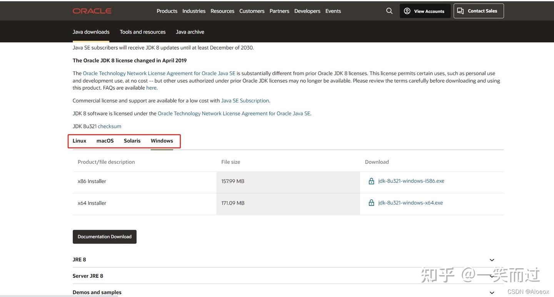Image resolution: width=554 pixels, height=297 pixels.
Task: Switch to the Linux tab
Action: pos(79,141)
